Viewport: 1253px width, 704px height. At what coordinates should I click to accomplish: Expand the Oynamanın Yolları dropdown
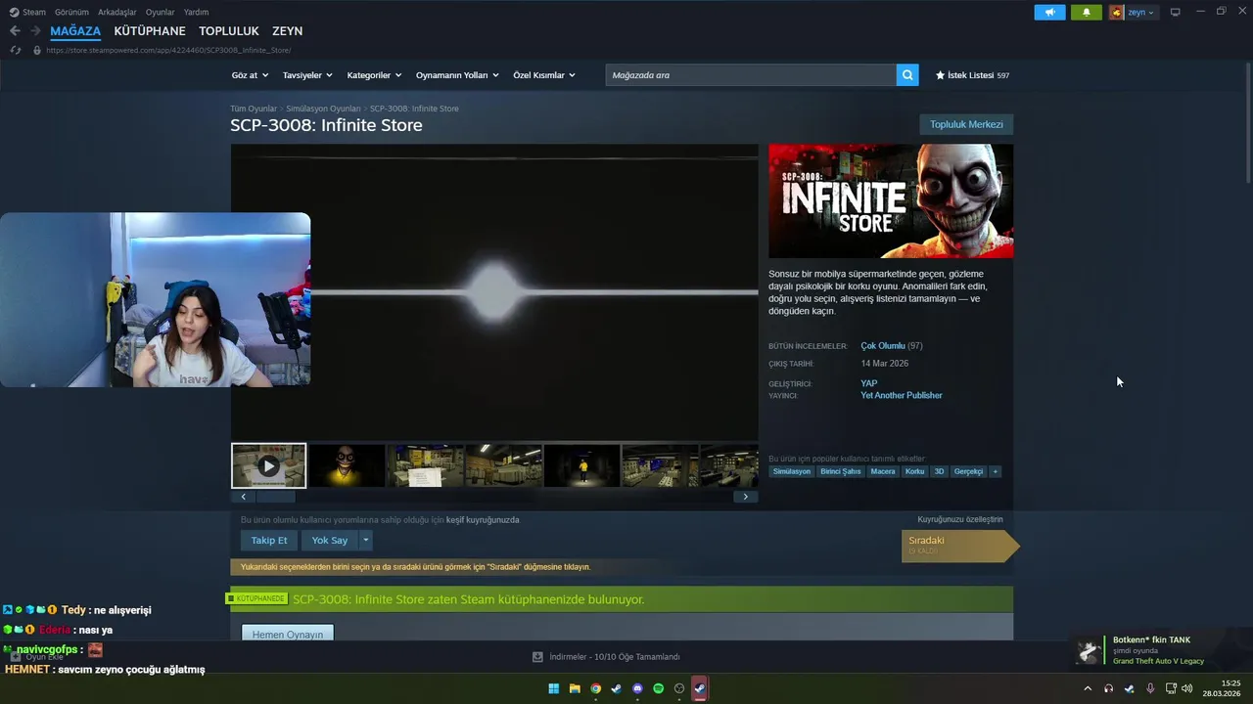click(x=457, y=75)
